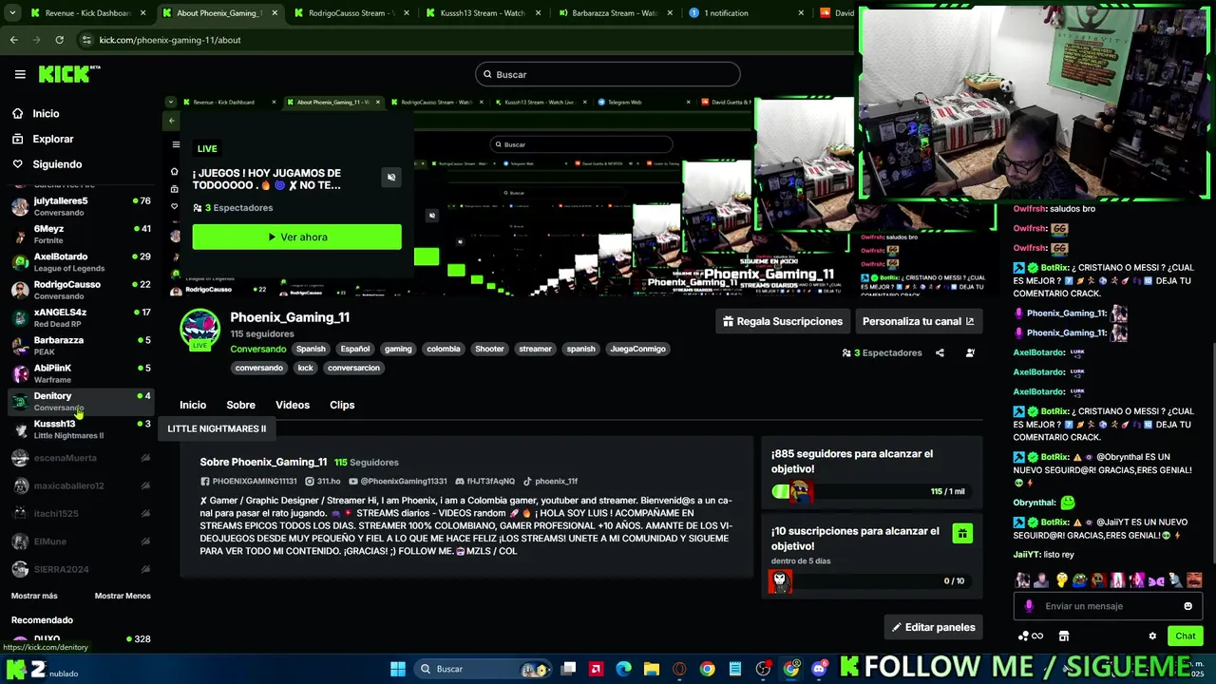Viewport: 1216px width, 684px height.
Task: Switch to the Clips channel tab
Action: point(342,405)
